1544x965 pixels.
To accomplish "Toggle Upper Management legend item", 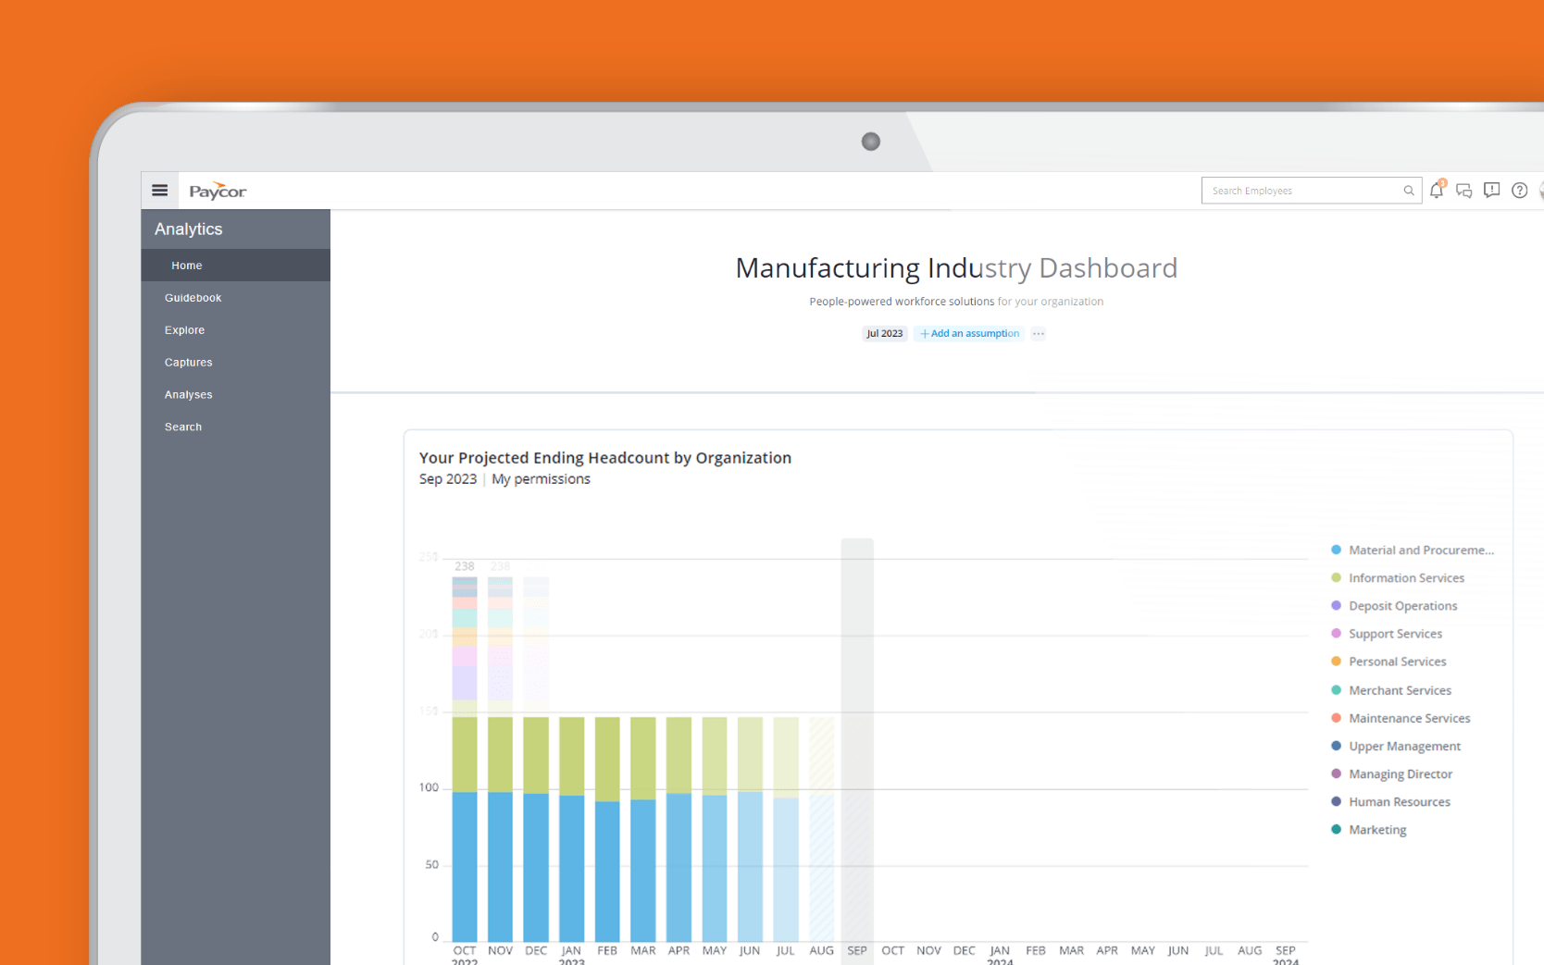I will pos(1396,746).
